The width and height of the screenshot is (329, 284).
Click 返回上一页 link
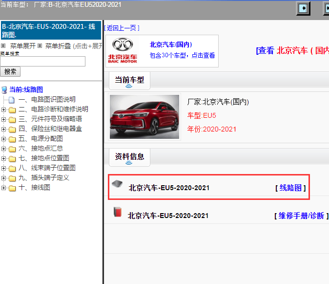122,28
